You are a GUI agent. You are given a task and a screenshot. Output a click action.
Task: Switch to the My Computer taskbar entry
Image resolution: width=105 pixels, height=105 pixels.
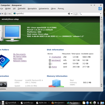tap(74, 103)
